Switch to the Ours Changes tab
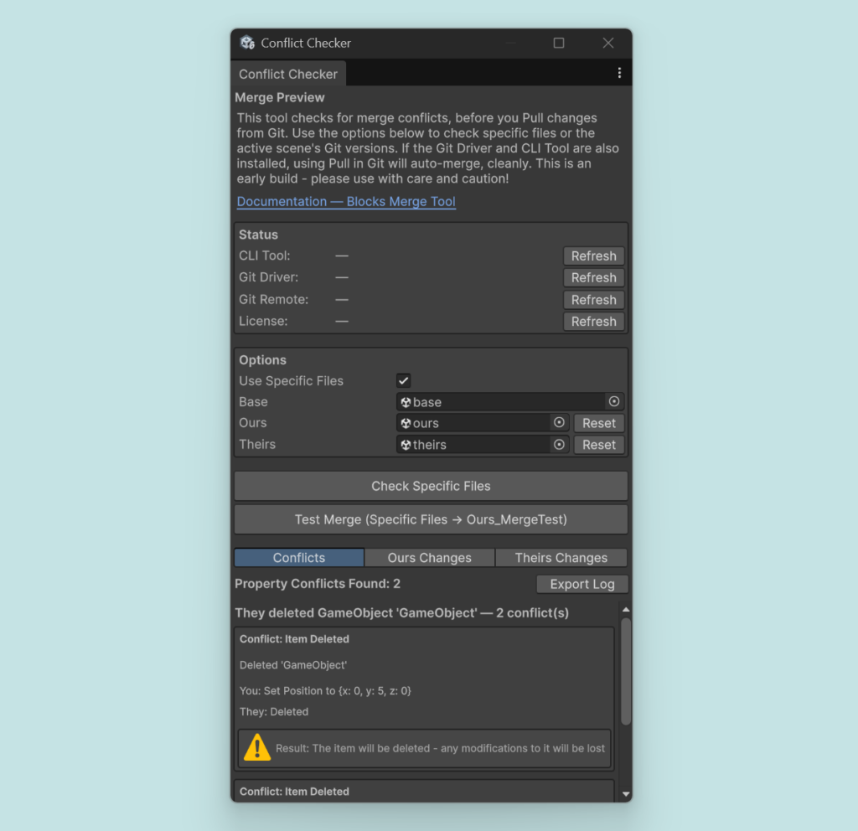Image resolution: width=858 pixels, height=831 pixels. pyautogui.click(x=429, y=558)
